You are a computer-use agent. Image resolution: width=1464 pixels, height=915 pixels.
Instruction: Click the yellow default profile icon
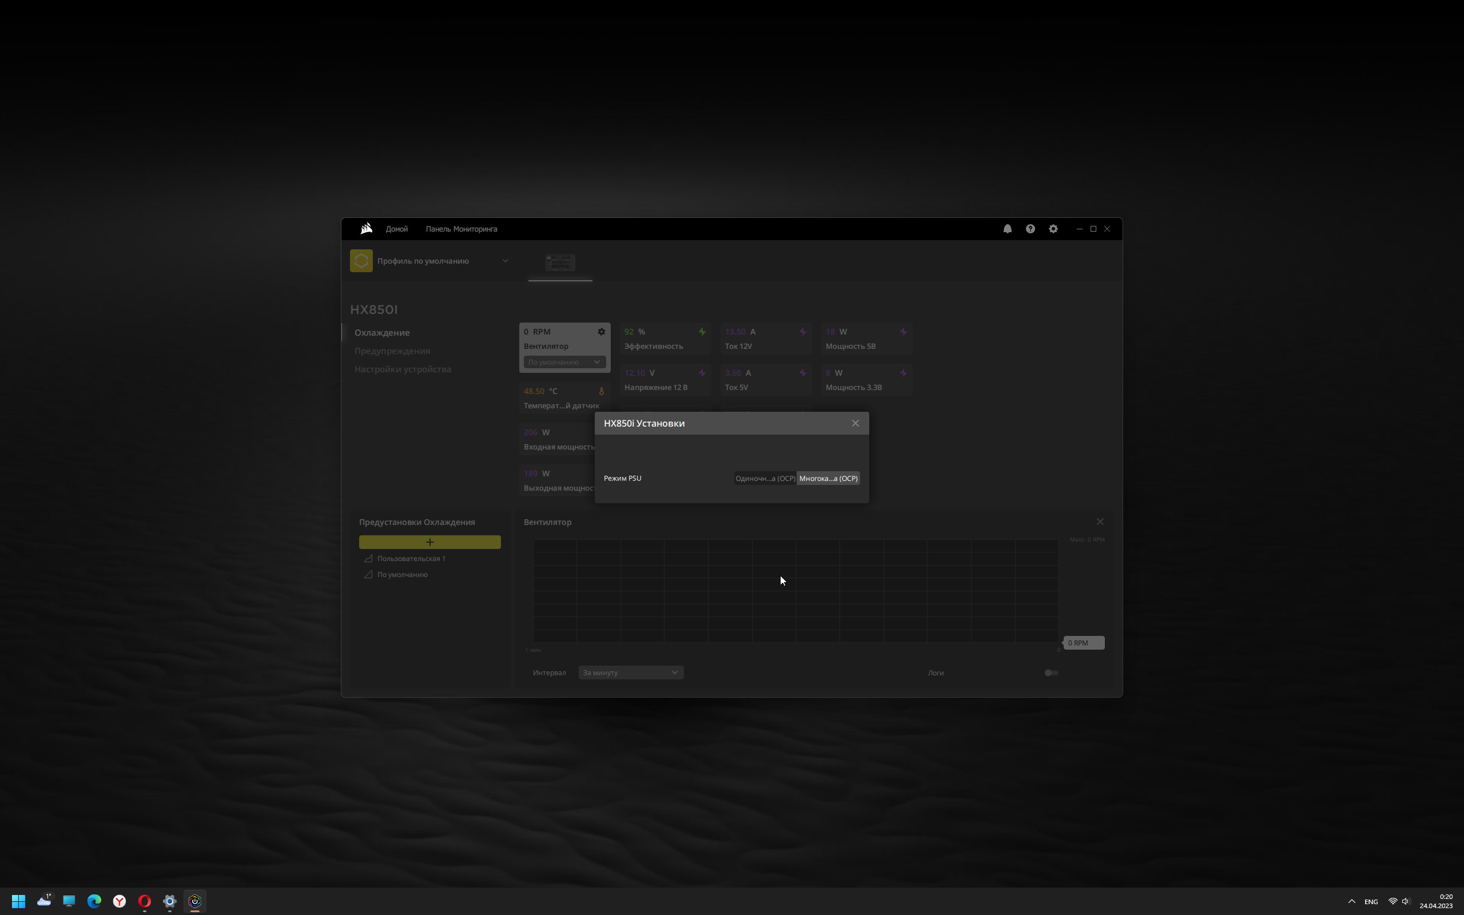pos(361,261)
